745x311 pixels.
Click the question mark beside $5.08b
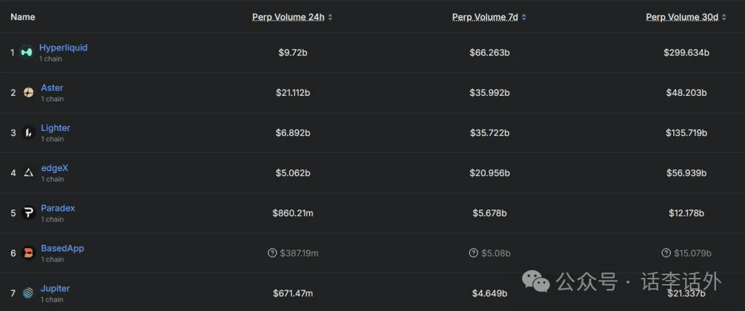pyautogui.click(x=473, y=253)
